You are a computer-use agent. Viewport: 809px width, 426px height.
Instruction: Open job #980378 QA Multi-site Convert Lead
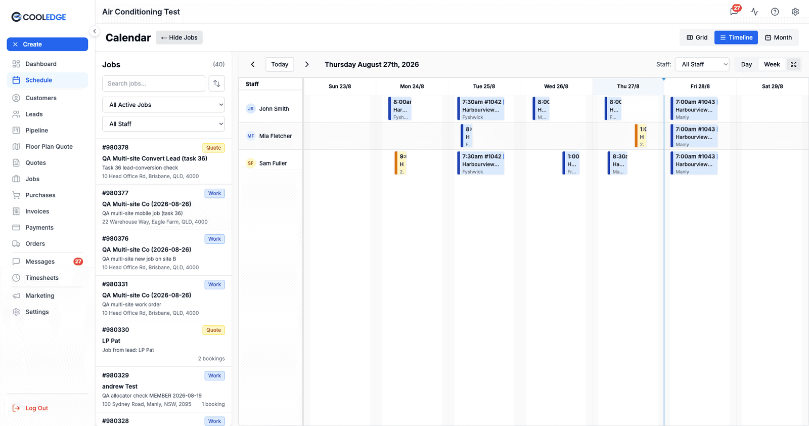(163, 161)
